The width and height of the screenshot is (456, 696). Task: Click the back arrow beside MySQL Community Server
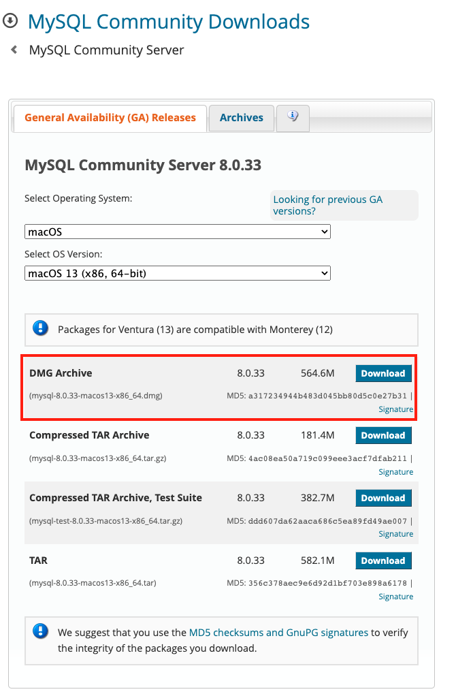tap(14, 50)
